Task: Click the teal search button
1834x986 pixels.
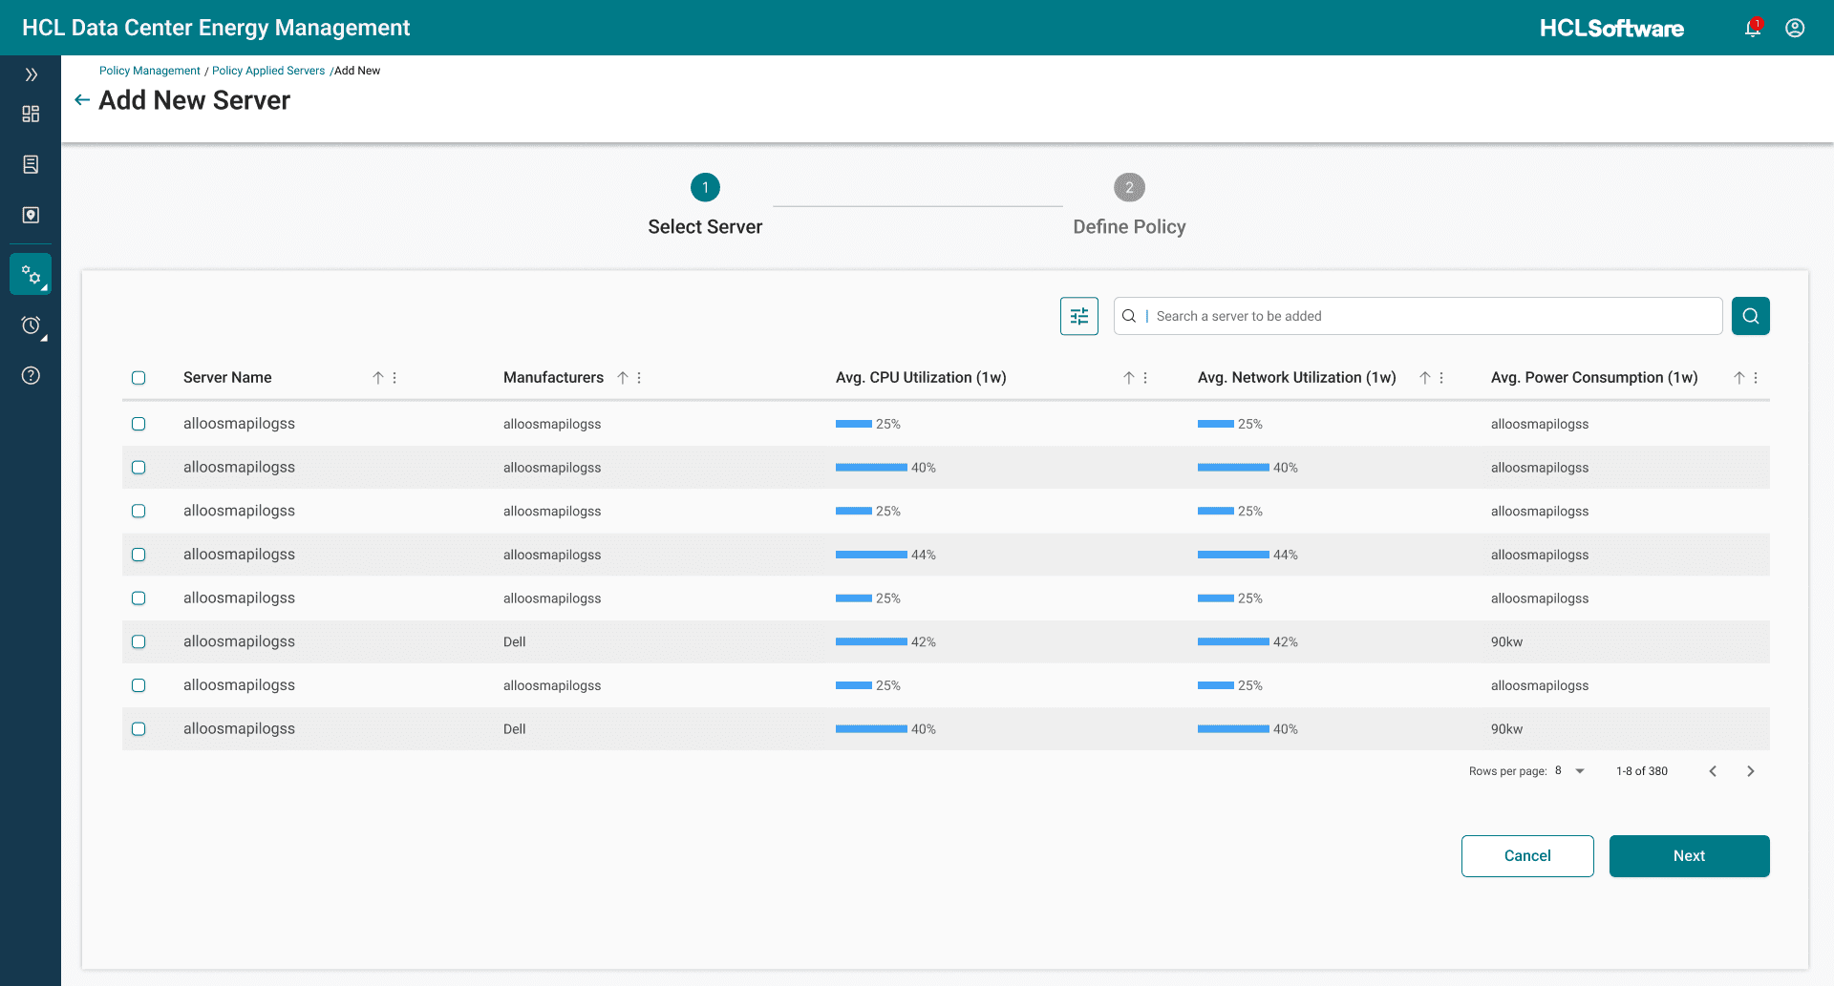Action: click(1750, 316)
